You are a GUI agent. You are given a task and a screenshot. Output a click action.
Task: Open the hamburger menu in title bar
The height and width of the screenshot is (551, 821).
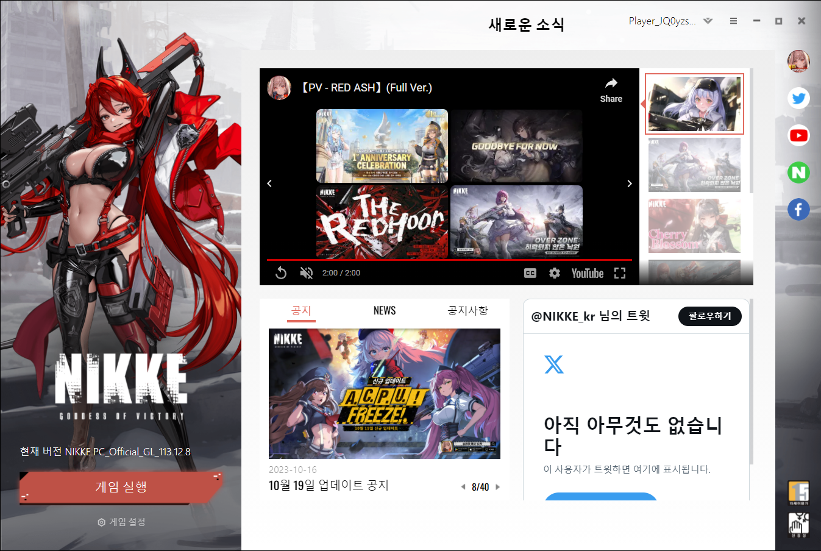tap(733, 21)
